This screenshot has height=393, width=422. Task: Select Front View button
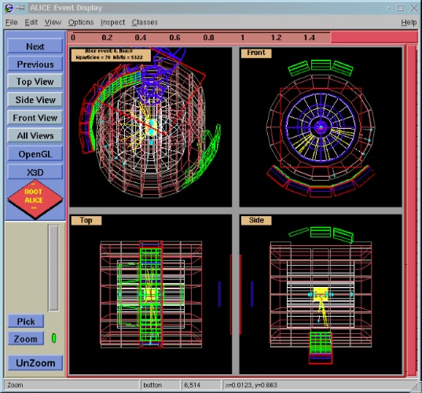point(35,118)
